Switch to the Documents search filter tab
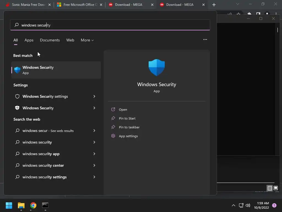This screenshot has width=282, height=212. point(50,40)
